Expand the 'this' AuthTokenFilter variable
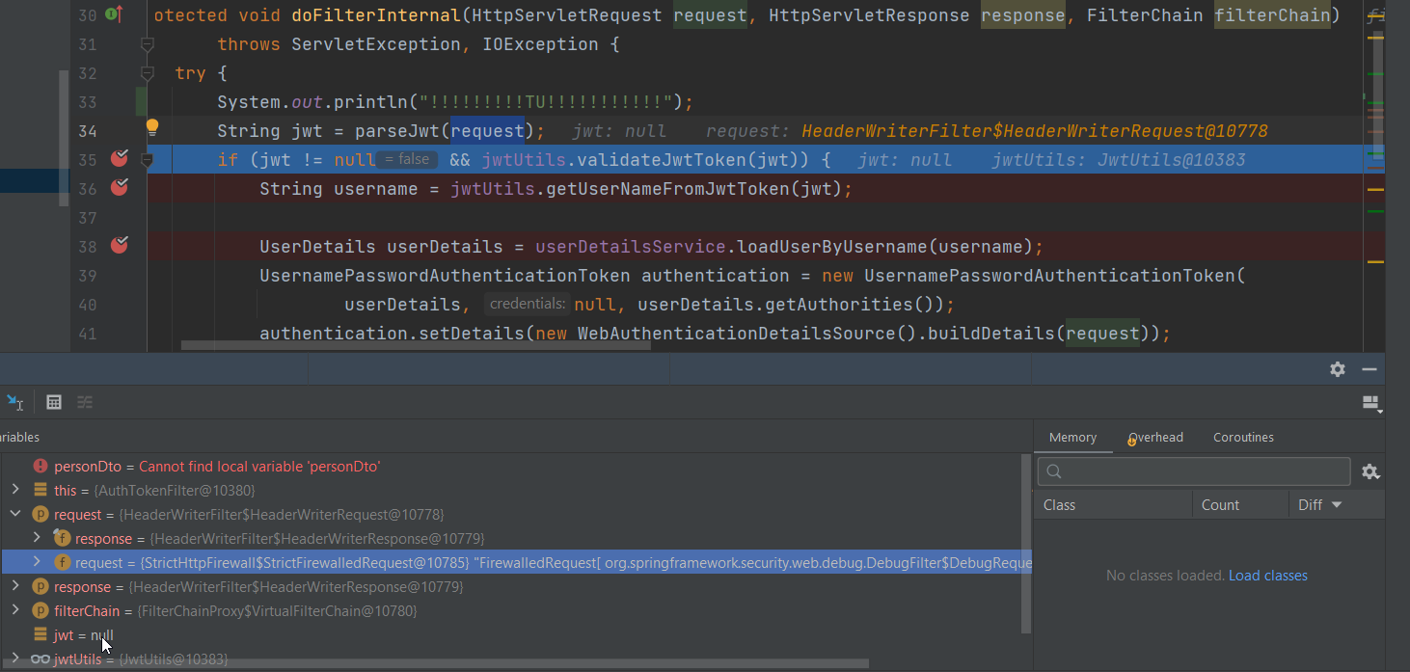The width and height of the screenshot is (1410, 672). click(x=15, y=490)
